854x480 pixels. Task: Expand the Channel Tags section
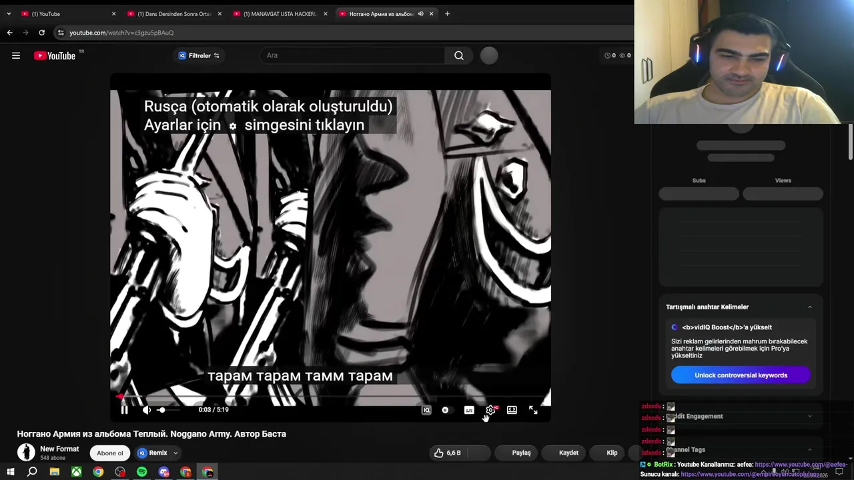click(x=810, y=450)
